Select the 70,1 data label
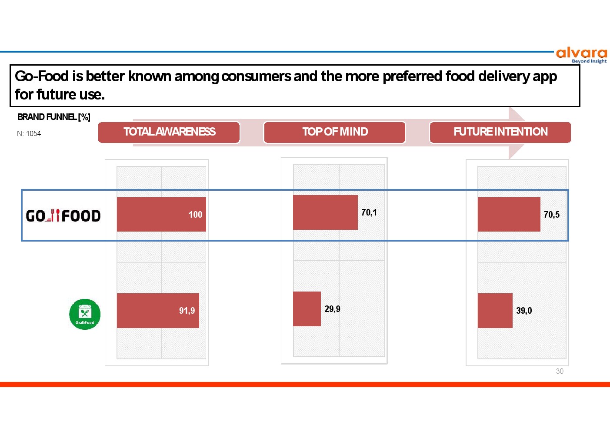This screenshot has height=431, width=610. tap(369, 212)
